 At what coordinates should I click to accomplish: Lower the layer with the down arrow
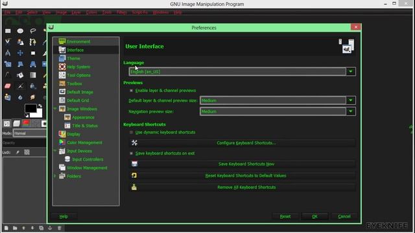click(32, 228)
